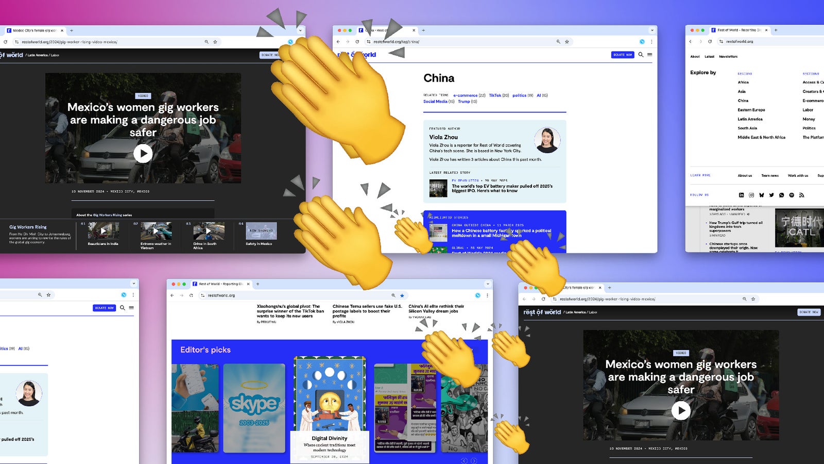Open the LinkedIn icon under Follow Us
Viewport: 824px width, 464px height.
coord(742,195)
